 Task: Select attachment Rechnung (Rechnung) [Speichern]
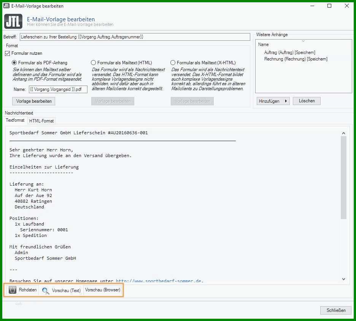[296, 59]
